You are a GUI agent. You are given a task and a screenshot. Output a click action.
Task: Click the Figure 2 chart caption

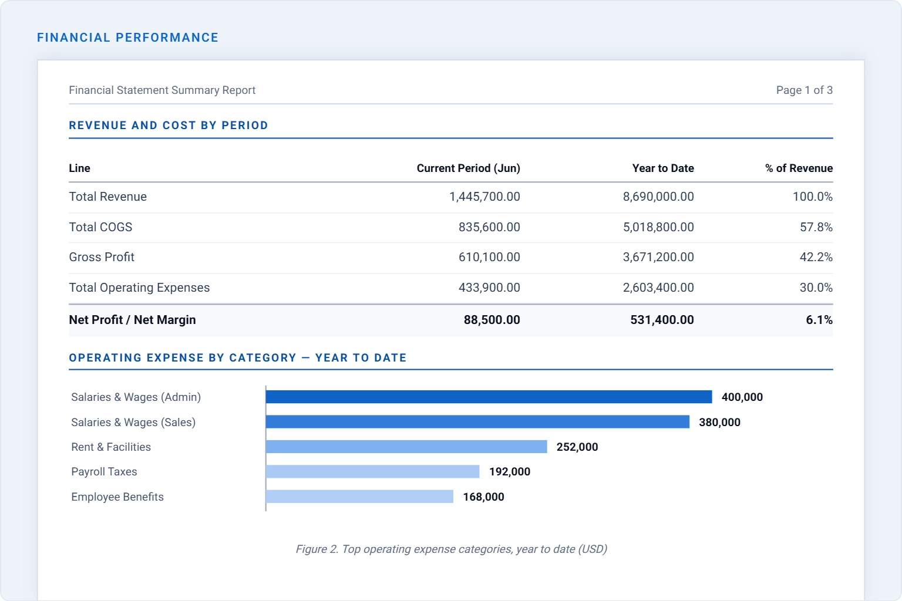451,549
